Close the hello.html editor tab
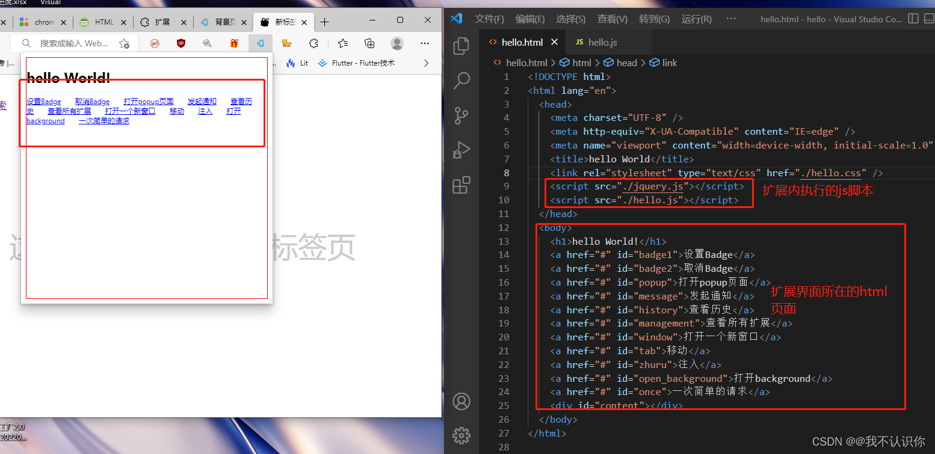The image size is (935, 454). 555,42
